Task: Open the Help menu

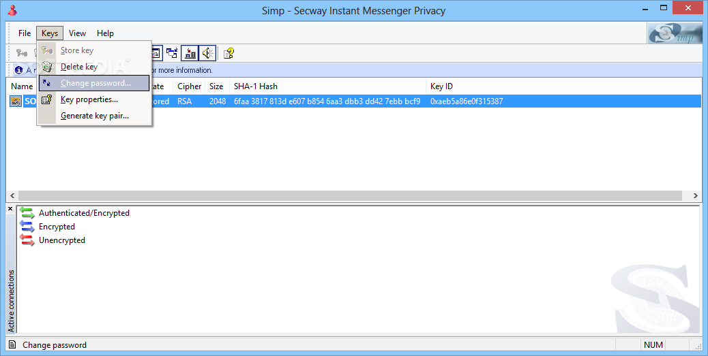Action: 105,33
